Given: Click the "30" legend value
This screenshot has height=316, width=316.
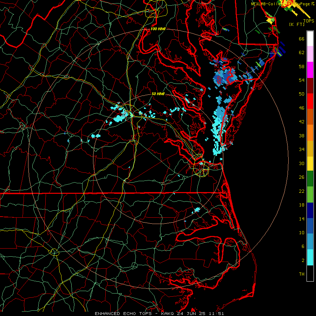Looking at the screenshot, I should pyautogui.click(x=302, y=163).
